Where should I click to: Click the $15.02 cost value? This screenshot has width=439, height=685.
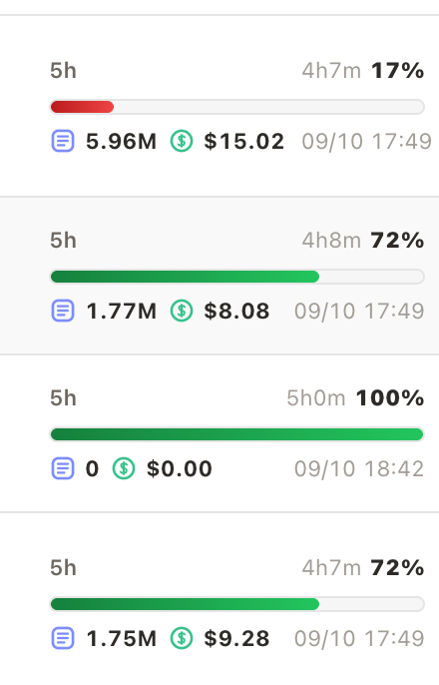coord(243,141)
